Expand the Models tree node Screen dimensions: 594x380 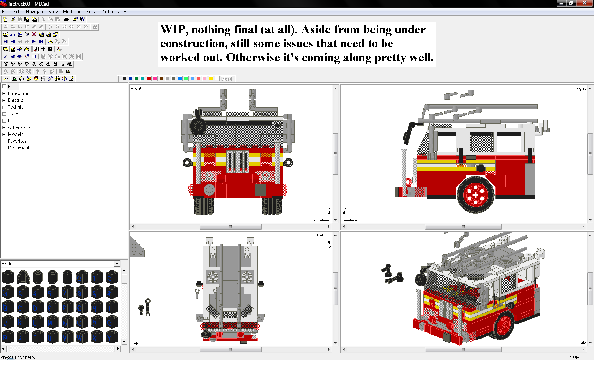tap(4, 134)
